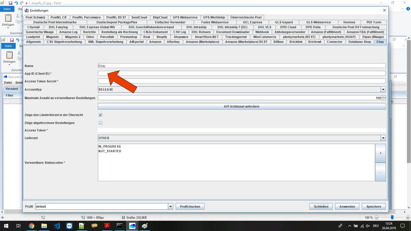The height and width of the screenshot is (231, 411).
Task: Open Paint help question mark icon
Action: 408,9
